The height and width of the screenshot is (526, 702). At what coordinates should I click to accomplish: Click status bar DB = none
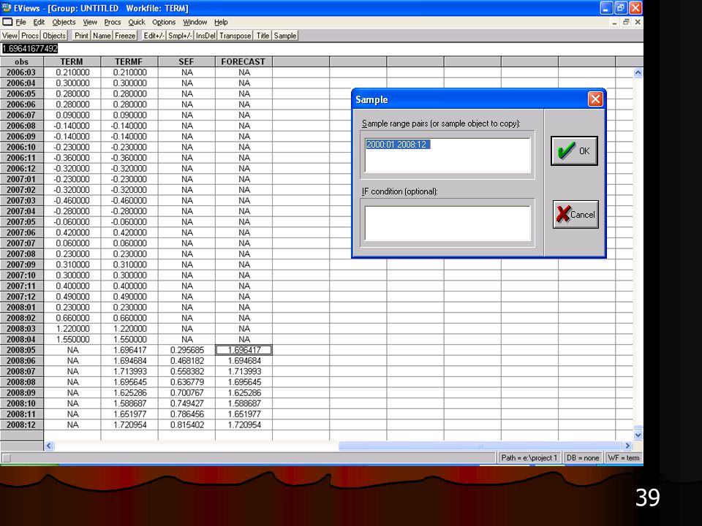coord(583,457)
